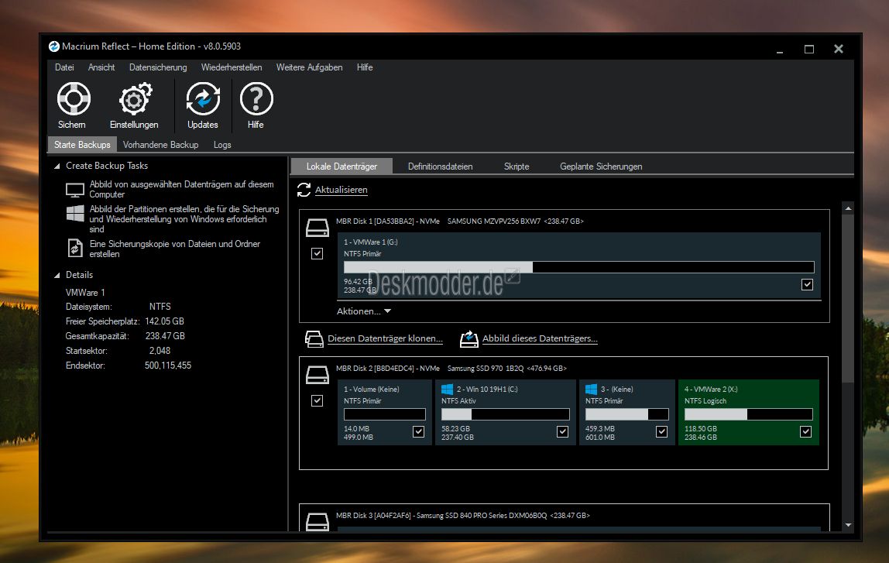
Task: Switch to the Vorhandene Backup tab
Action: pos(160,145)
